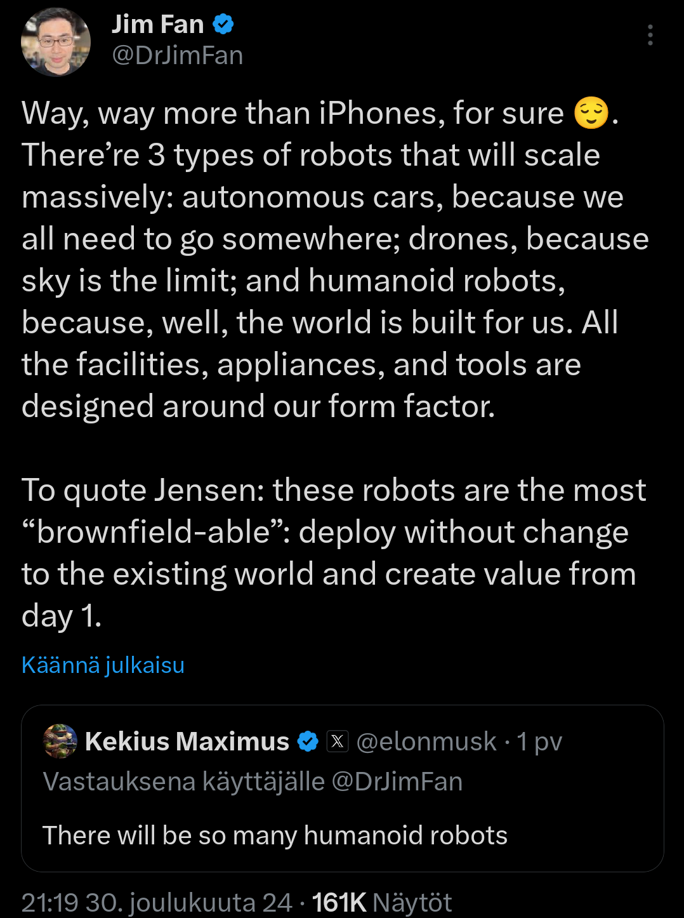Open Kekius Maximus avatar in quoted post

pos(60,741)
